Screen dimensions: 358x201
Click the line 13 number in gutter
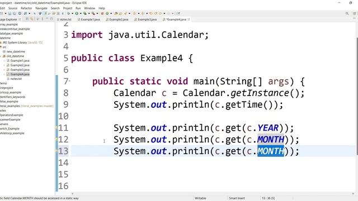pos(63,151)
